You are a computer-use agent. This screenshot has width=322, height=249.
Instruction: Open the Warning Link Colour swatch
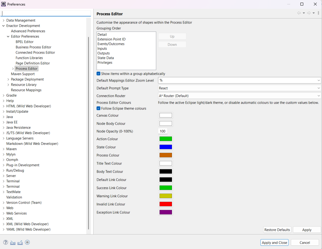click(x=166, y=196)
